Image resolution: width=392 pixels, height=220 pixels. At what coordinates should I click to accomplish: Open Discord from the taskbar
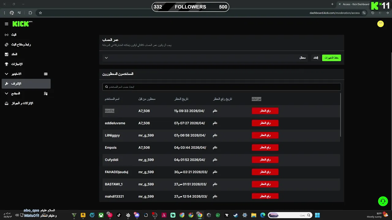point(137,215)
